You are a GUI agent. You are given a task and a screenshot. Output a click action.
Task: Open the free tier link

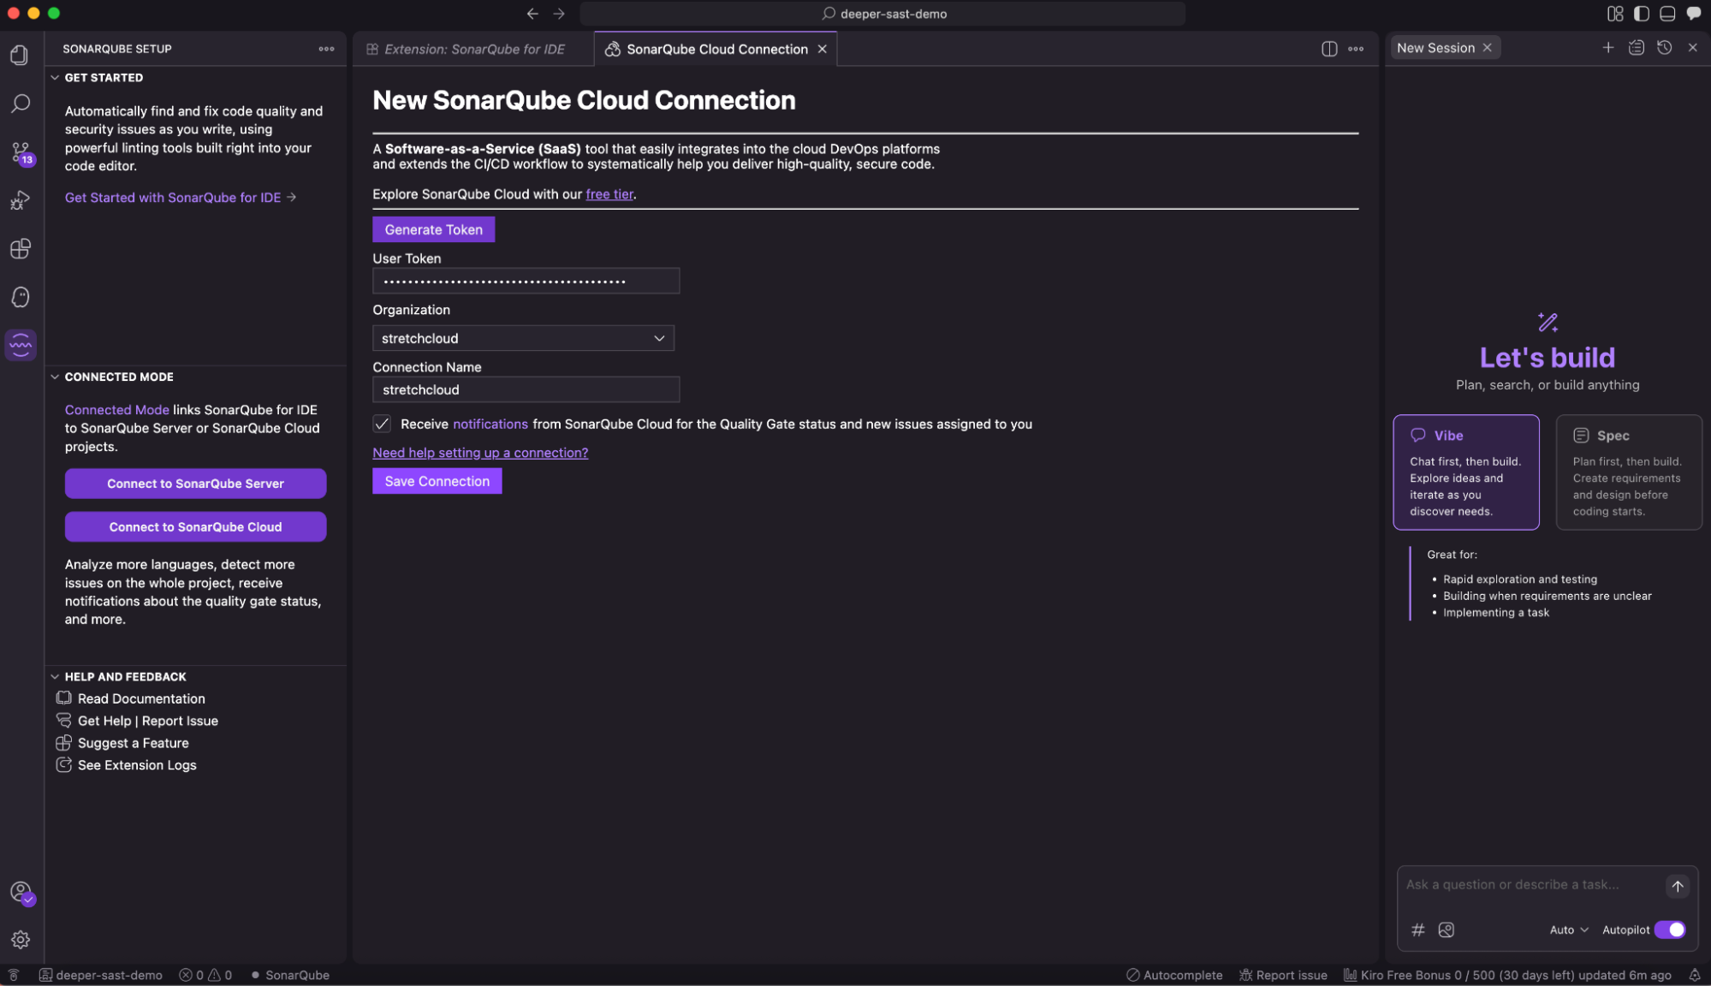pyautogui.click(x=609, y=194)
